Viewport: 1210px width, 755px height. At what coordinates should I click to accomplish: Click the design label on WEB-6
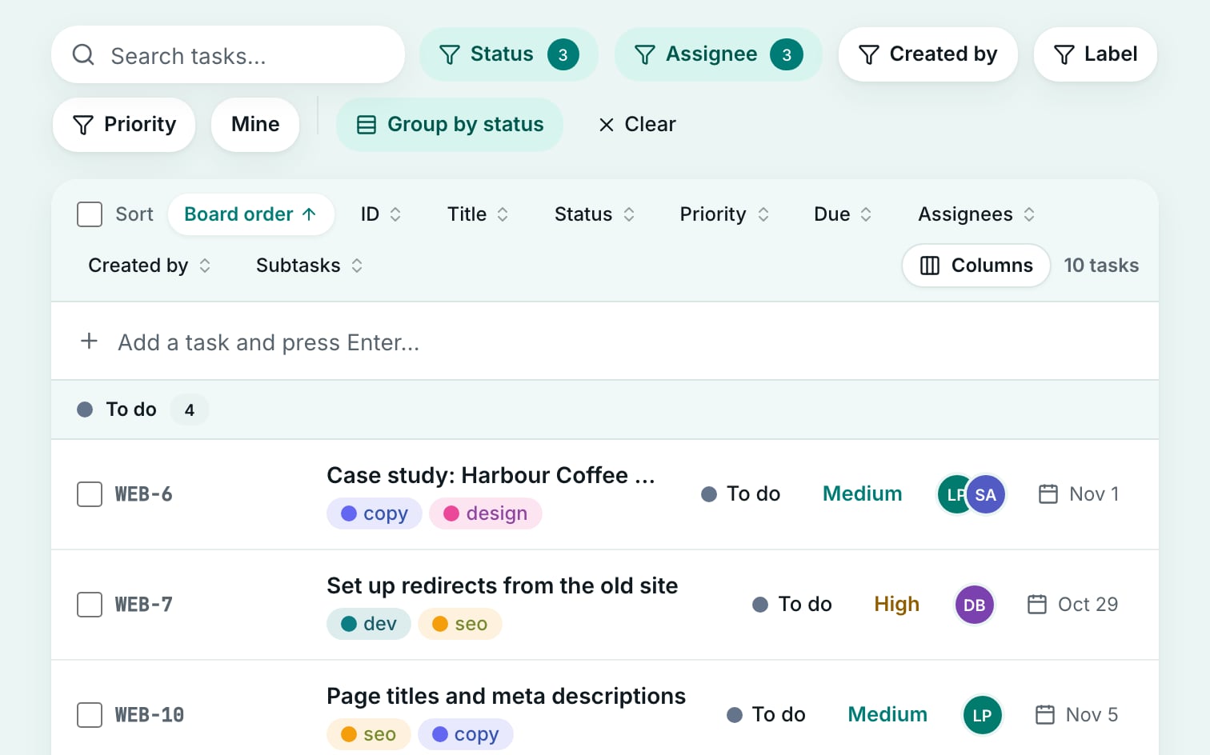pyautogui.click(x=486, y=513)
